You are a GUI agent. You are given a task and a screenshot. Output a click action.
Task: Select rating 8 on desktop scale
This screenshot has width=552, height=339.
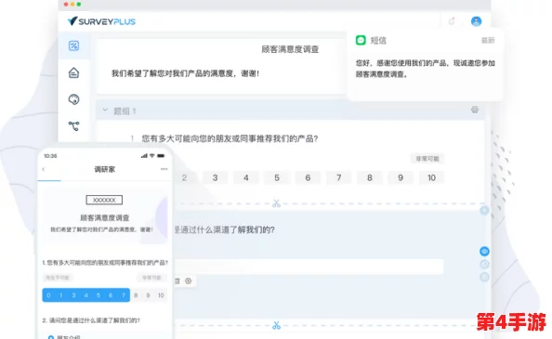(x=370, y=178)
